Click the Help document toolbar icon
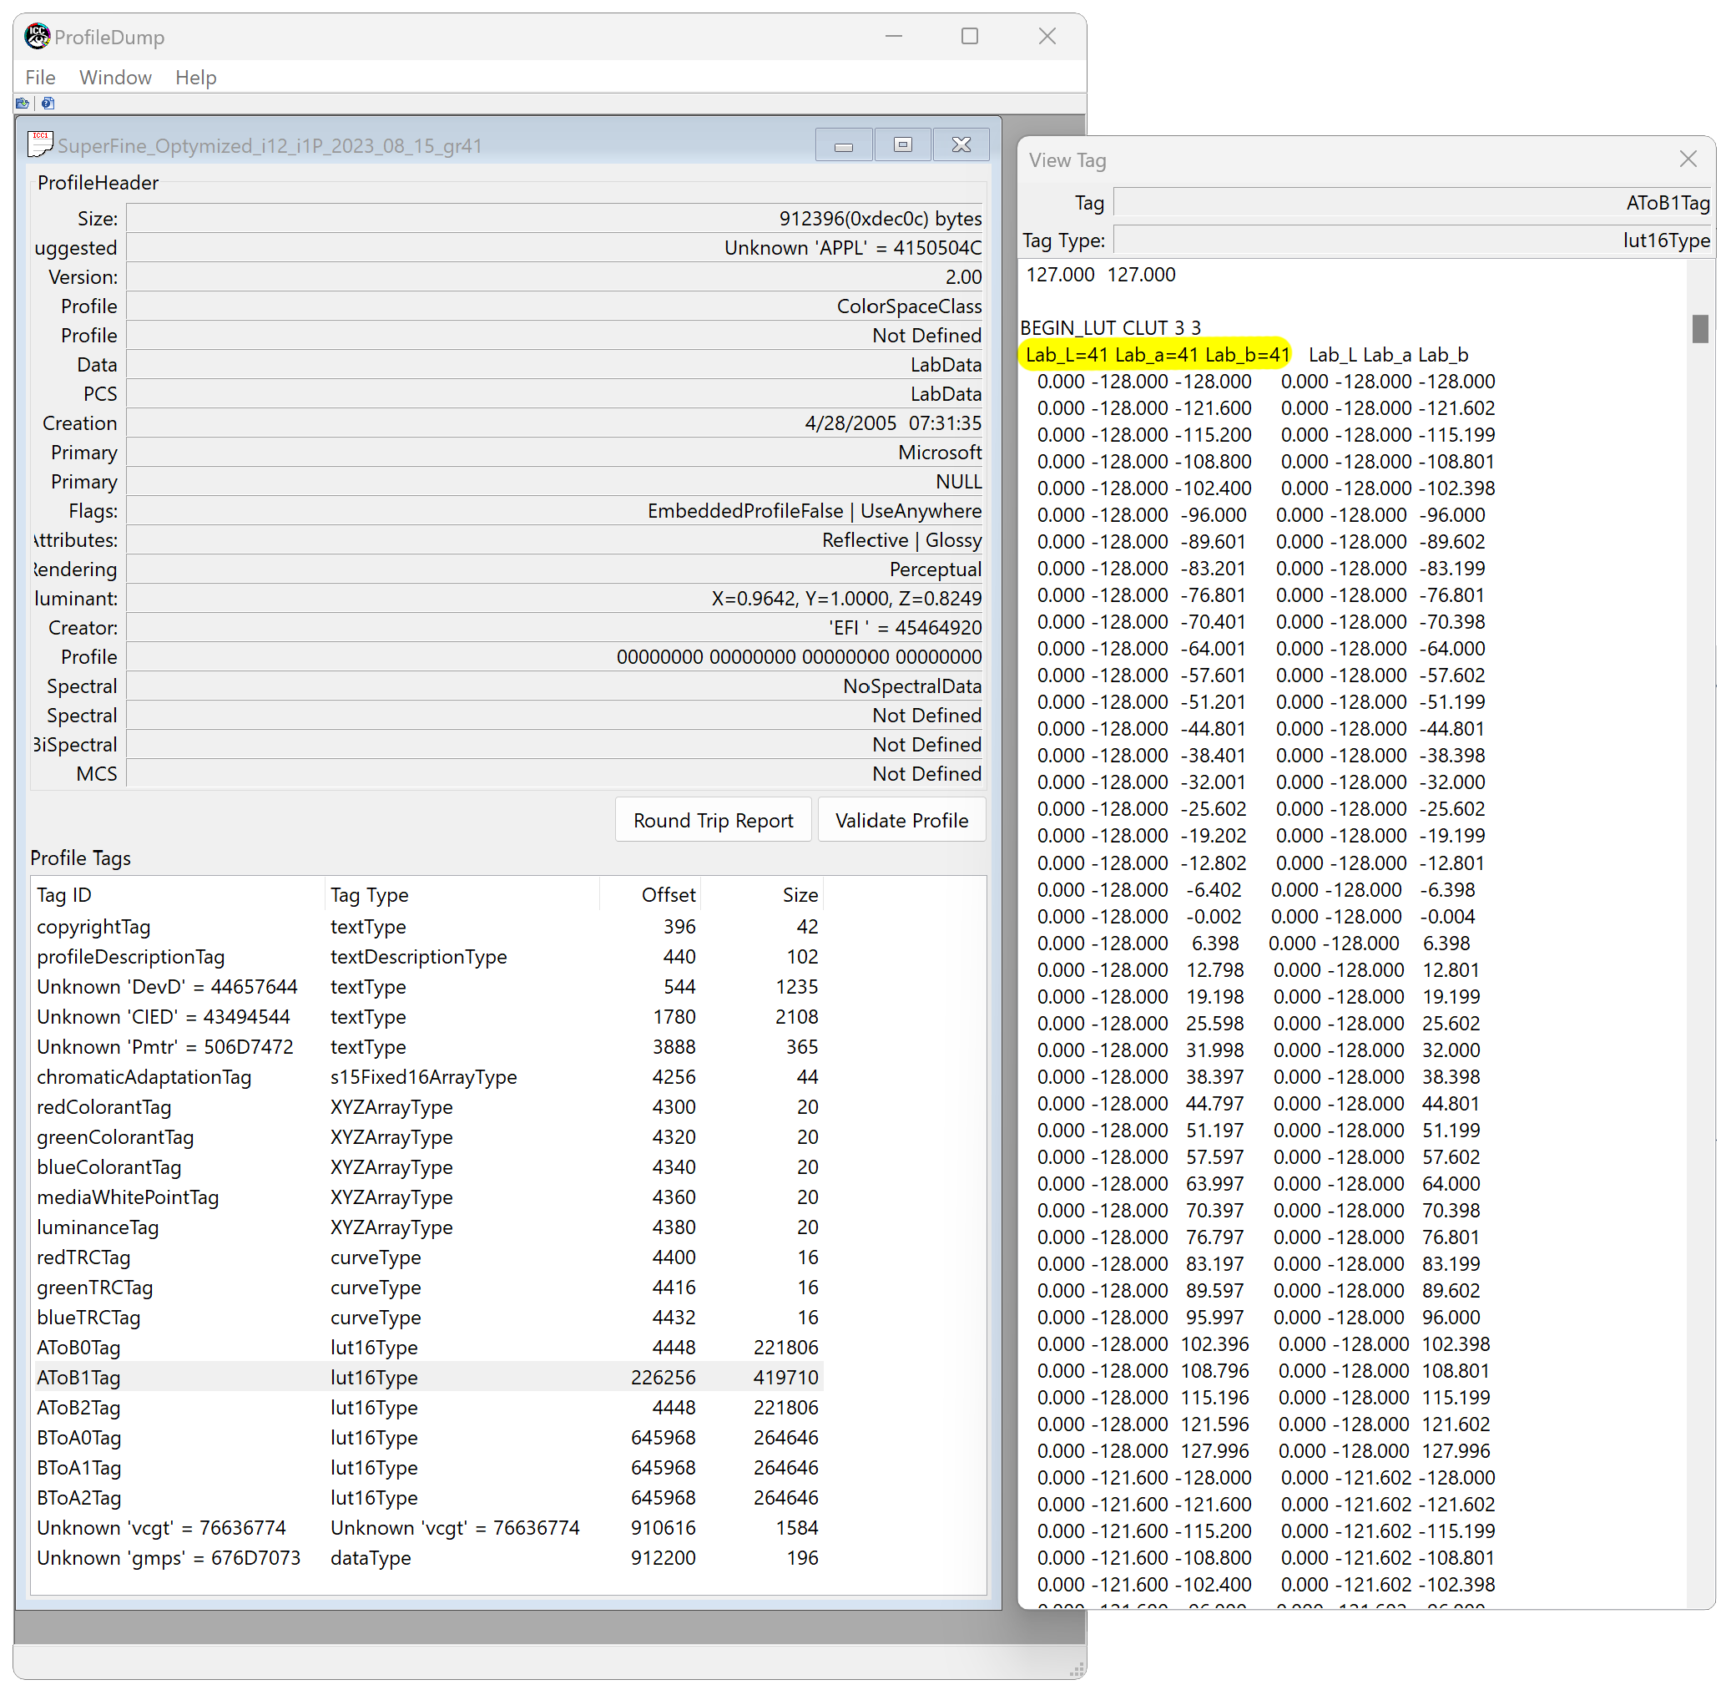Screen dimensions: 1731x1695 48,104
